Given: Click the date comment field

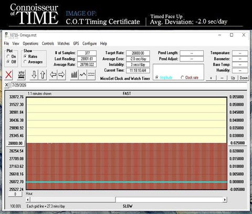Looking at the screenshot, I should pos(129,85).
